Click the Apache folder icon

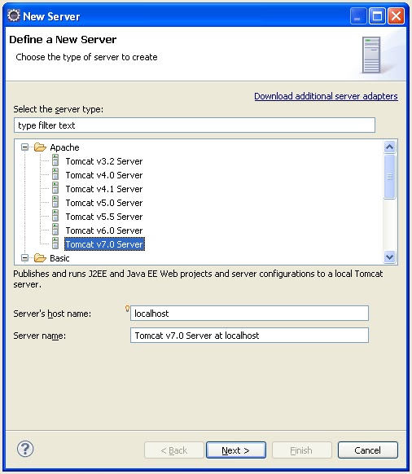coord(40,147)
